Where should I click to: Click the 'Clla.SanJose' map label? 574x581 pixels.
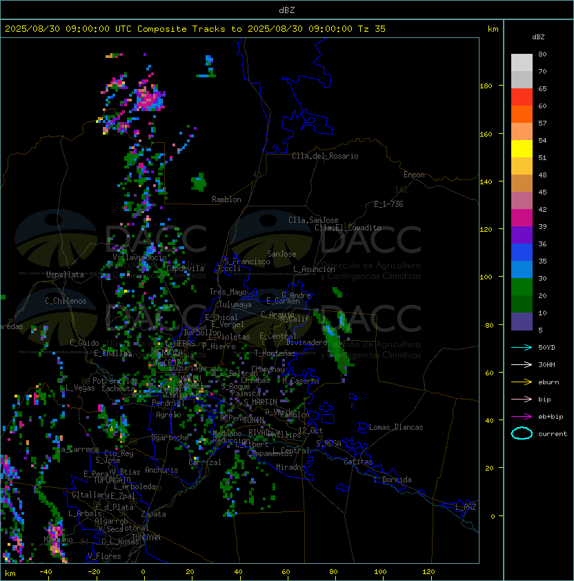coord(313,220)
